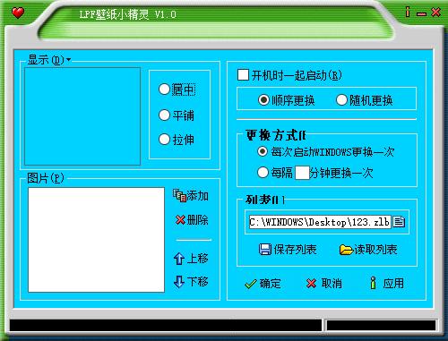Click the 添加 (add) picture icon

[x=179, y=196]
